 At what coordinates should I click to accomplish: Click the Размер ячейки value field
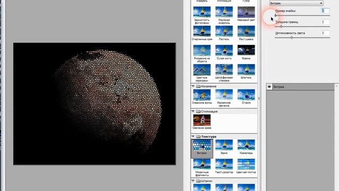[325, 11]
